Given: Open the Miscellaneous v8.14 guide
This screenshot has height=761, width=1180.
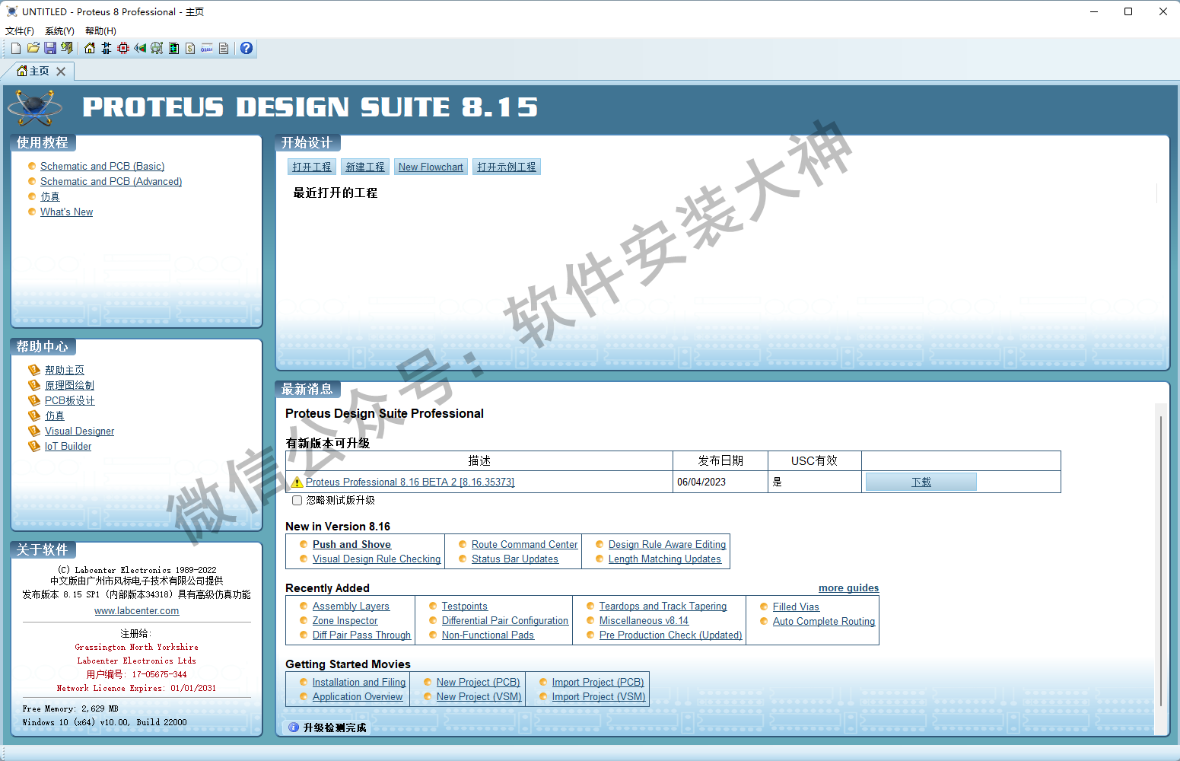Looking at the screenshot, I should 644,620.
